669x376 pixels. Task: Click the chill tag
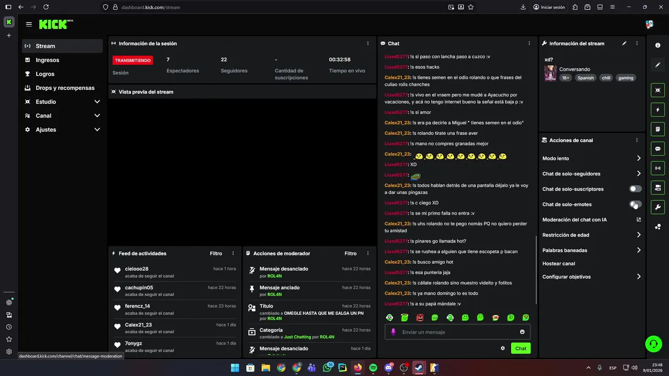(x=606, y=78)
